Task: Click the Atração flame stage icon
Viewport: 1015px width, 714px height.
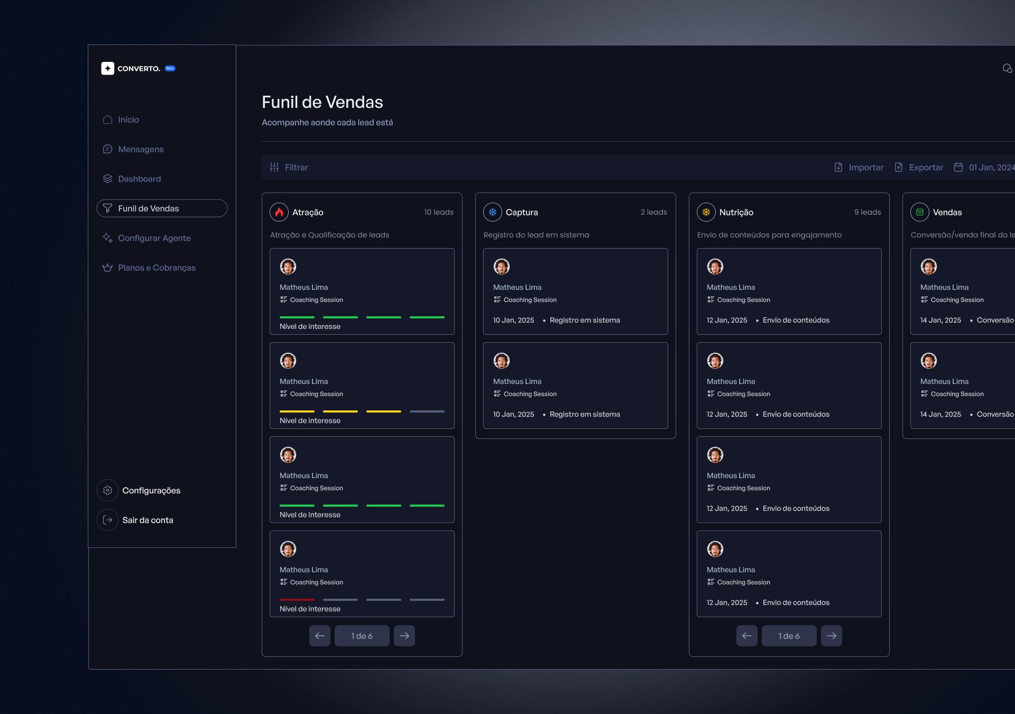Action: pos(279,212)
